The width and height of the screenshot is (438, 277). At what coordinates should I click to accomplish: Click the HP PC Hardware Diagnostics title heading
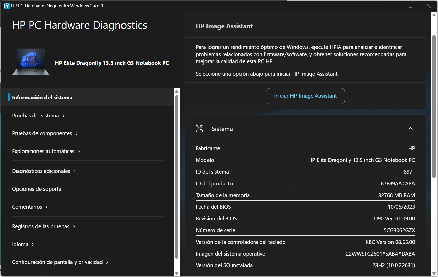80,25
